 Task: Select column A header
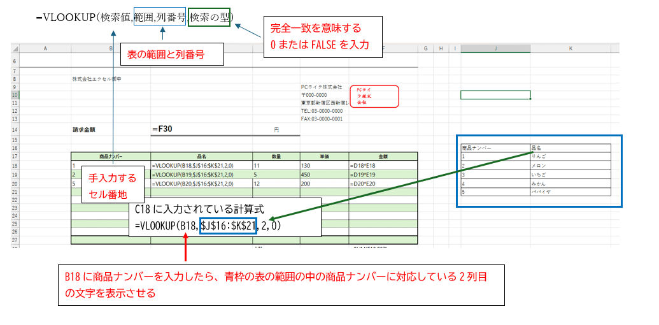click(45, 49)
